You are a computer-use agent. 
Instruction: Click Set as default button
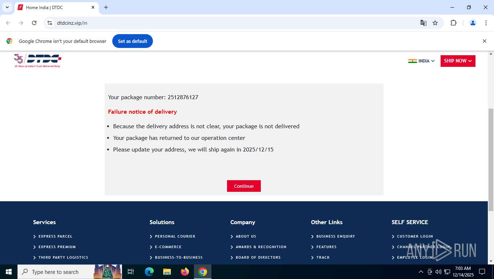point(133,41)
